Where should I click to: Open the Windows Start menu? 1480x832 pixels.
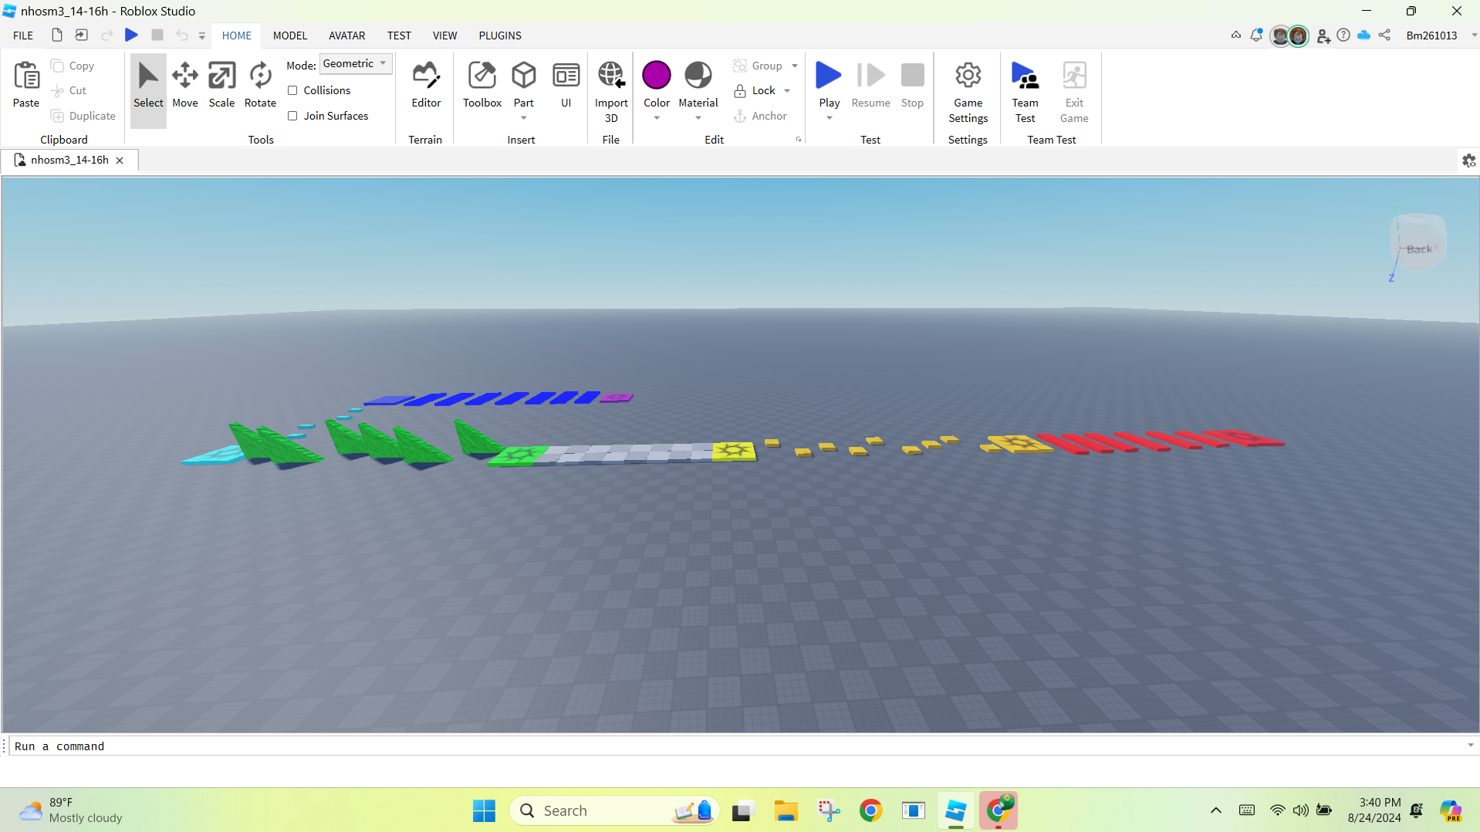pos(484,810)
